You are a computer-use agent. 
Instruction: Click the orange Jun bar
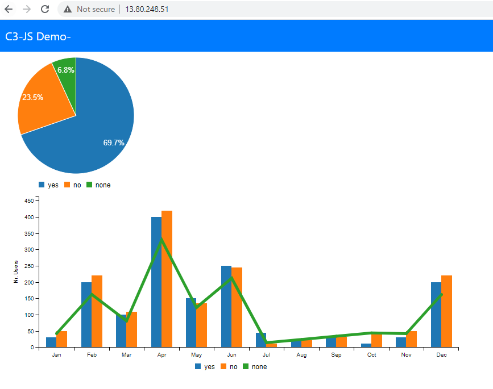237,307
